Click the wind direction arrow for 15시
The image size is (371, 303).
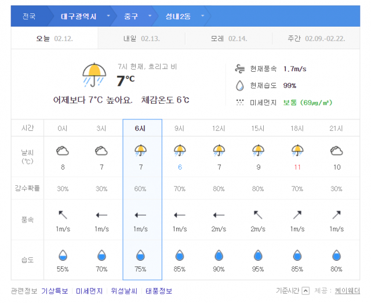[x=258, y=215]
